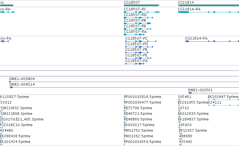This screenshot has height=146, width=239.
Task: Click EST EK101434.5prime
Action: [x=15, y=142]
